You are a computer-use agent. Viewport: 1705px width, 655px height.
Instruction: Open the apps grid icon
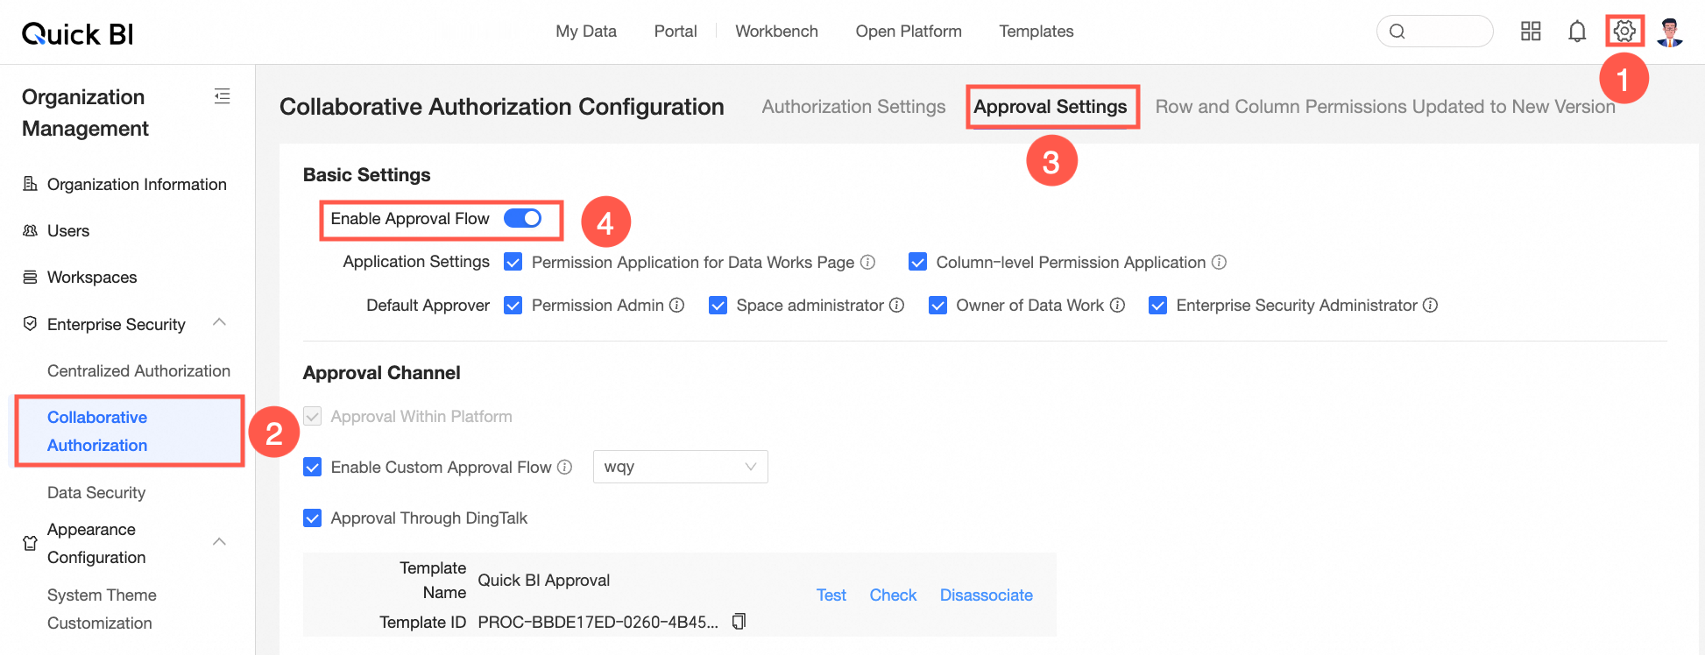1531,32
